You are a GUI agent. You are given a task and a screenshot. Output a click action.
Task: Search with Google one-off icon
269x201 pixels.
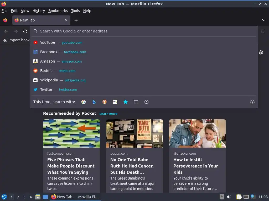coord(84,102)
